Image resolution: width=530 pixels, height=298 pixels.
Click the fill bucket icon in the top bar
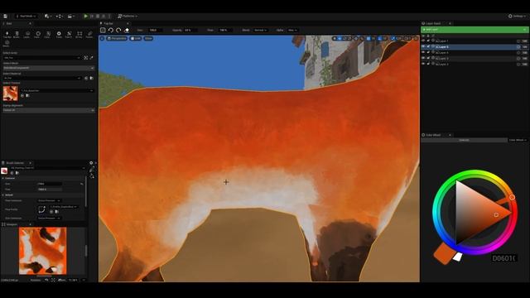pyautogui.click(x=127, y=30)
